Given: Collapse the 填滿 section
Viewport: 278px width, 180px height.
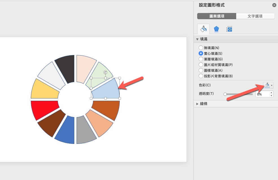Looking at the screenshot, I should [197, 39].
